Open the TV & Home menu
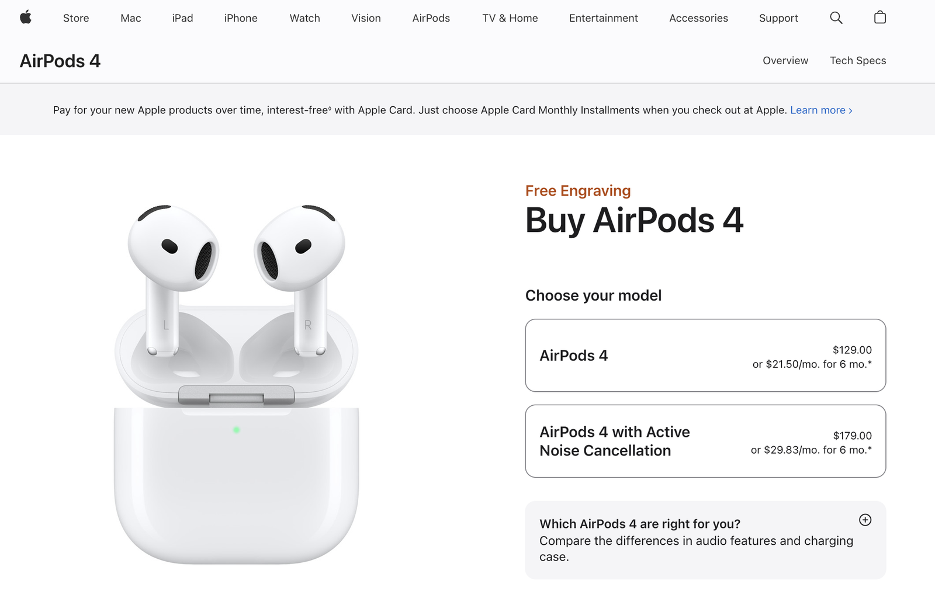Viewport: 935px width, 595px height. pyautogui.click(x=510, y=18)
